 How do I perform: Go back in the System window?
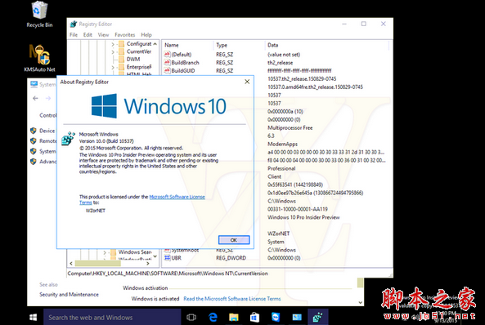35,98
